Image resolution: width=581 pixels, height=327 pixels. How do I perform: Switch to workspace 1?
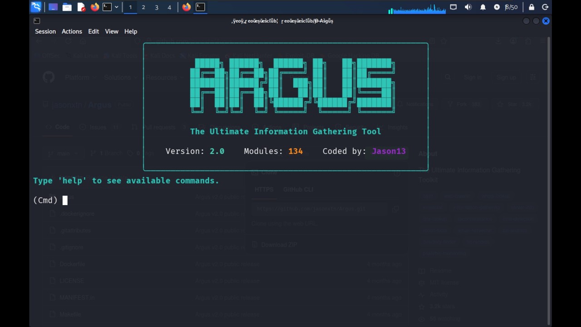[x=130, y=7]
